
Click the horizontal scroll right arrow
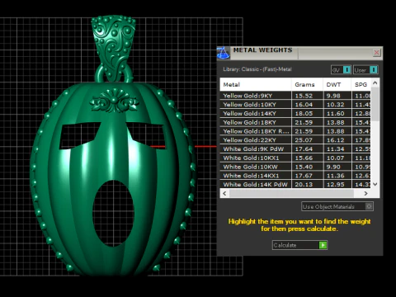[365, 193]
